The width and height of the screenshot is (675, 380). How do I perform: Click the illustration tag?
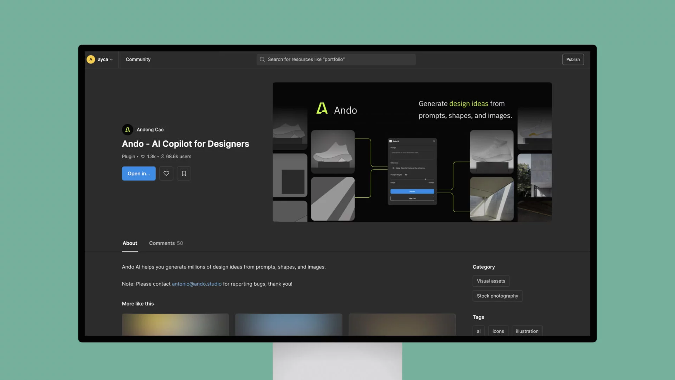(x=527, y=331)
